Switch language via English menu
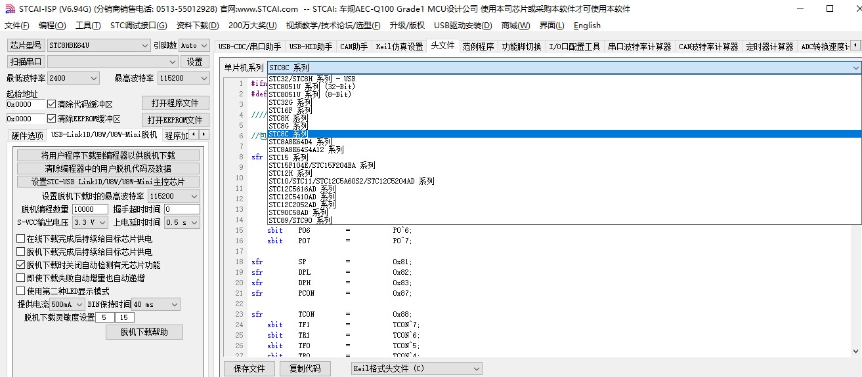This screenshot has width=862, height=377. [x=587, y=26]
